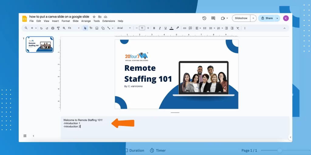Open the K account avatar

coord(286,18)
